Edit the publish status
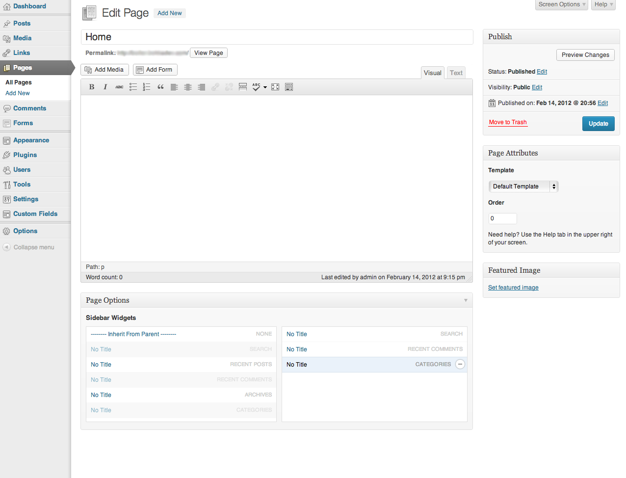 point(542,72)
